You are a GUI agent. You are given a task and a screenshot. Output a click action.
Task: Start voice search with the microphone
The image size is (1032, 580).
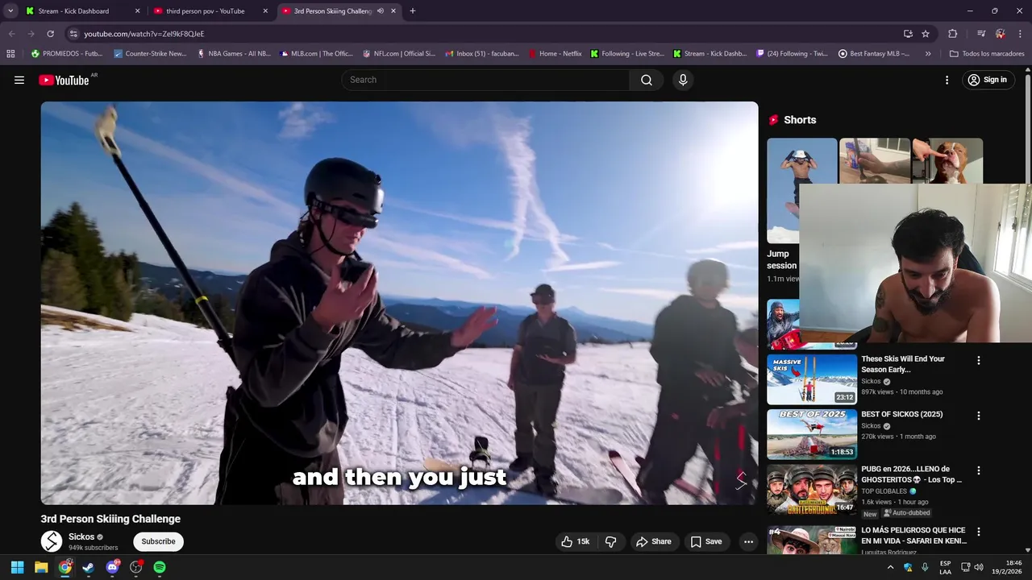[683, 80]
